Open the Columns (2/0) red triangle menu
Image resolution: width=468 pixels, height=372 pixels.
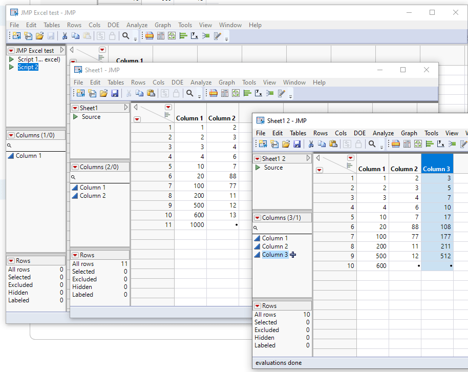pos(74,167)
